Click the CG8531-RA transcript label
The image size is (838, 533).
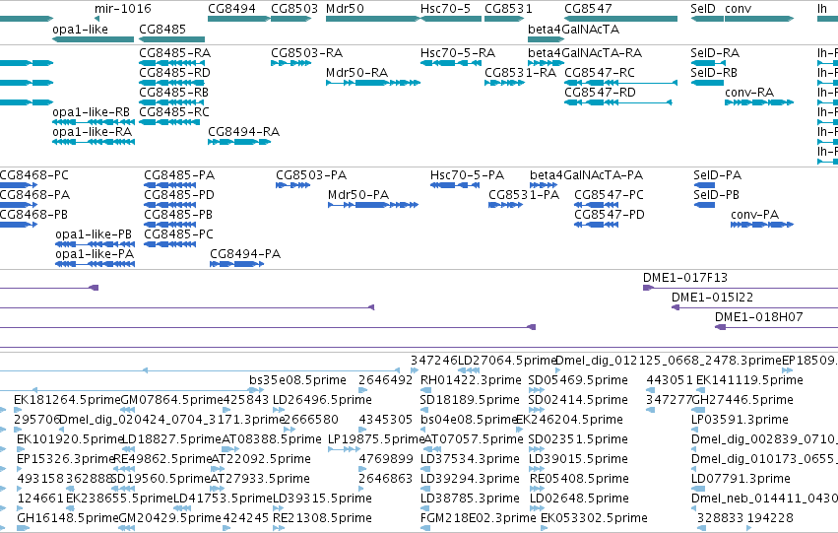(x=521, y=72)
